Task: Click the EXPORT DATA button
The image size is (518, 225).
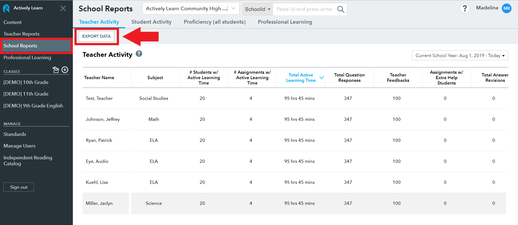Action: [x=96, y=36]
